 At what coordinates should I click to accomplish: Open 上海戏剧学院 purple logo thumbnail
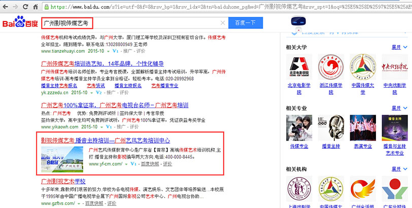pyautogui.click(x=299, y=189)
